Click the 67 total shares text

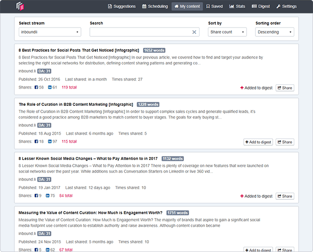click(x=66, y=250)
